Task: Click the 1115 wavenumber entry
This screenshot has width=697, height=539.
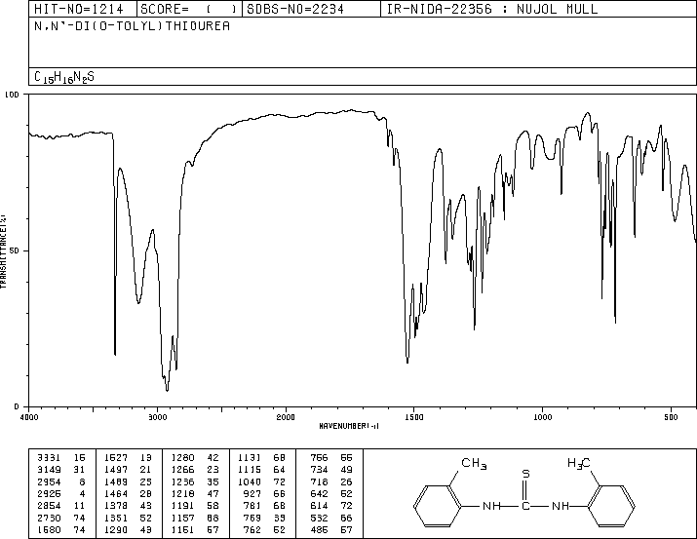Action: [250, 470]
